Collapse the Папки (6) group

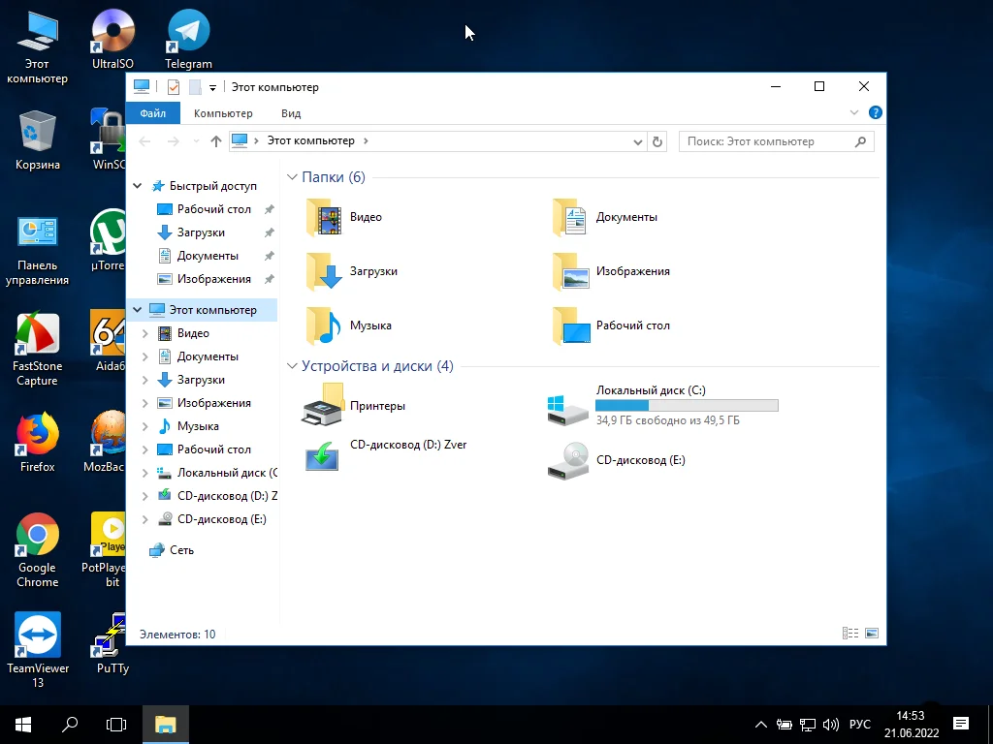tap(293, 177)
